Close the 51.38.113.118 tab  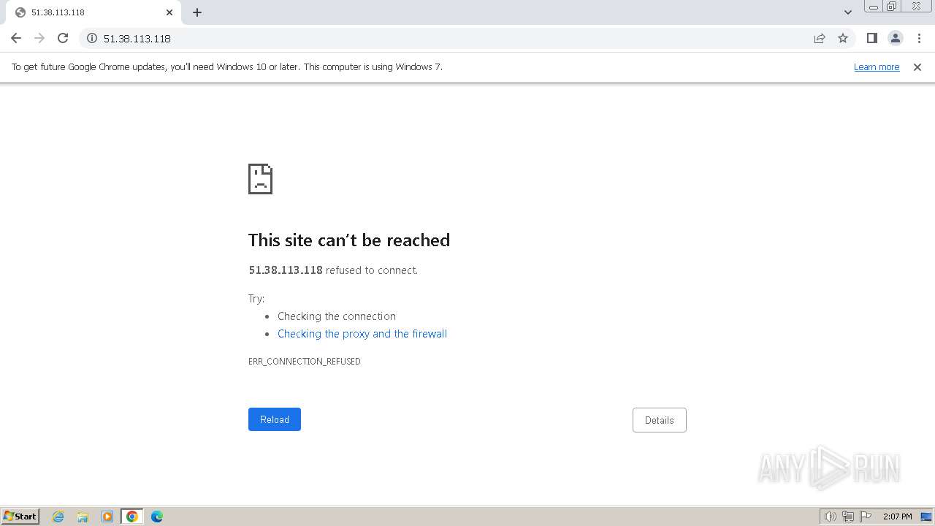click(x=169, y=12)
